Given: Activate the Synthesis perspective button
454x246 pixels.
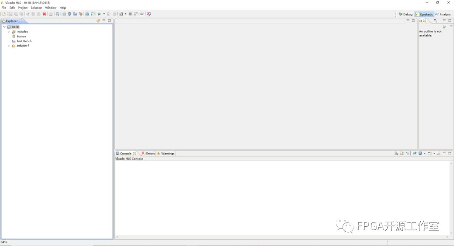Looking at the screenshot, I should tap(424, 14).
